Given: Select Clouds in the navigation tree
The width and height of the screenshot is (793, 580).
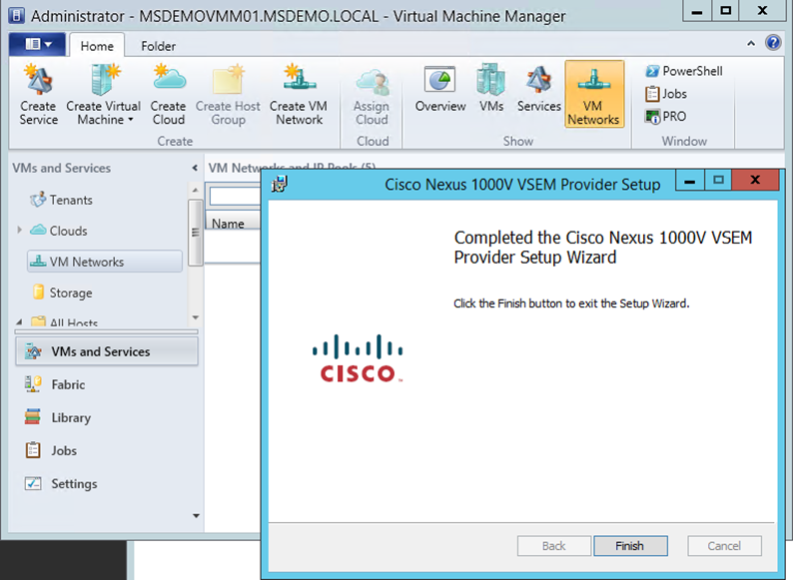Looking at the screenshot, I should click(x=59, y=231).
